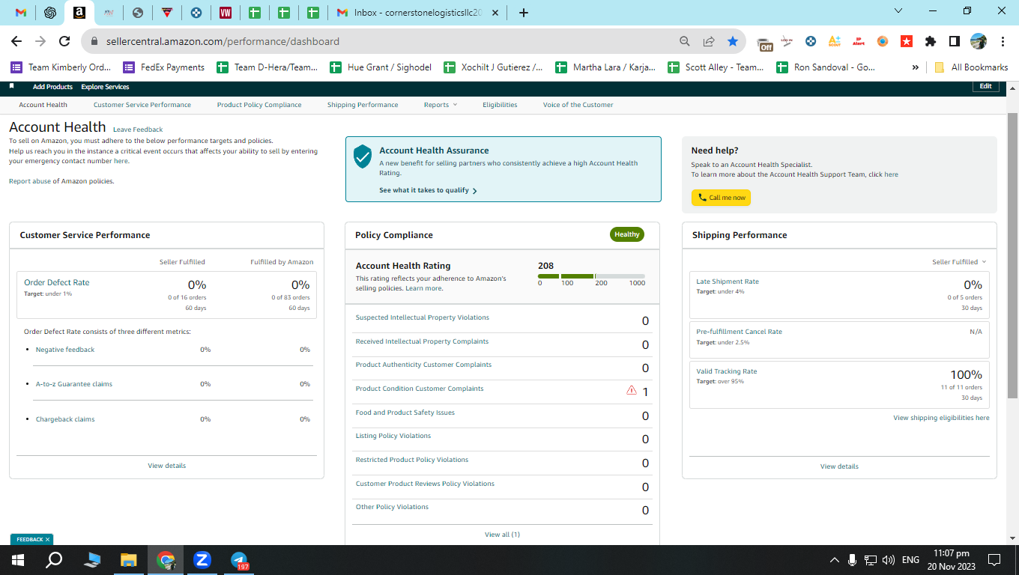
Task: Click View details under Customer Service Performance
Action: pos(166,466)
